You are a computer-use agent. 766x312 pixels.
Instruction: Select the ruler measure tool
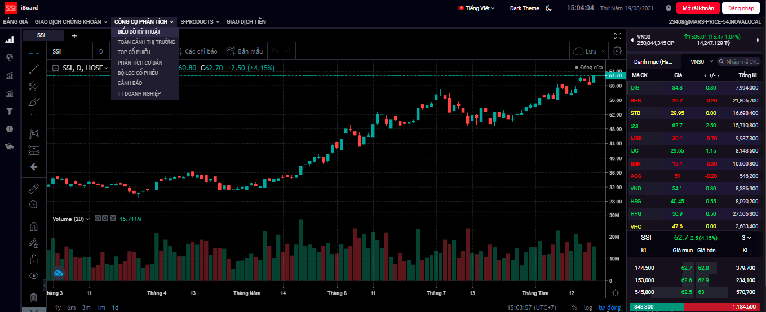click(34, 189)
